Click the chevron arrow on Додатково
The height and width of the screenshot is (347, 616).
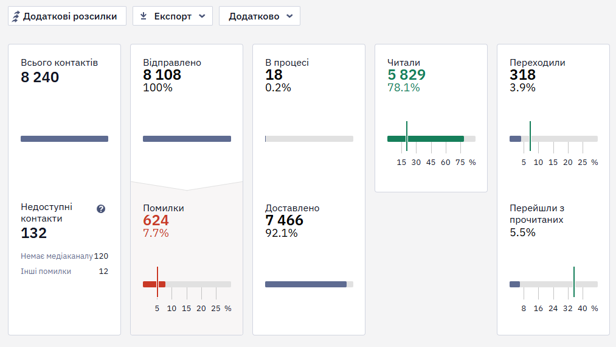[289, 16]
